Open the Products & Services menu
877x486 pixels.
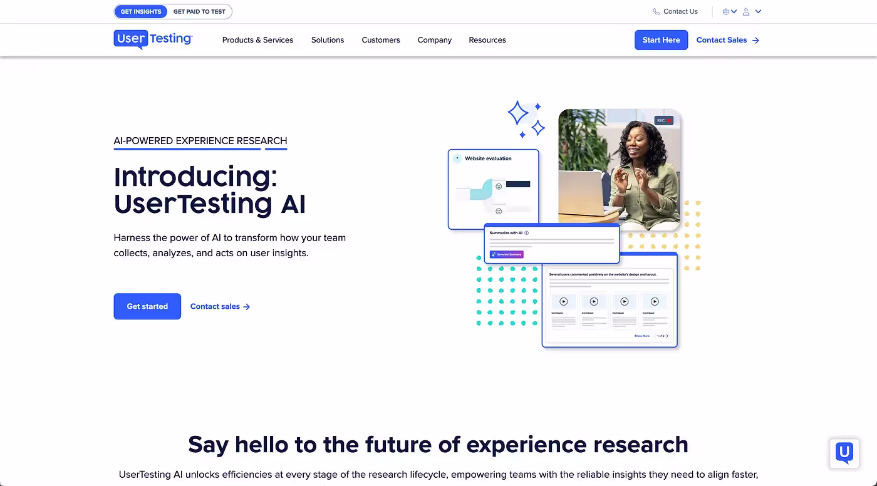[257, 40]
